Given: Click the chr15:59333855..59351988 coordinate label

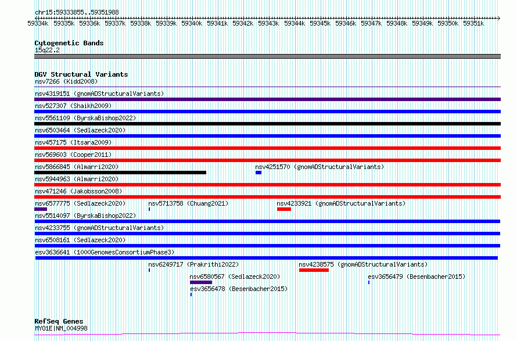Looking at the screenshot, I should (x=77, y=12).
